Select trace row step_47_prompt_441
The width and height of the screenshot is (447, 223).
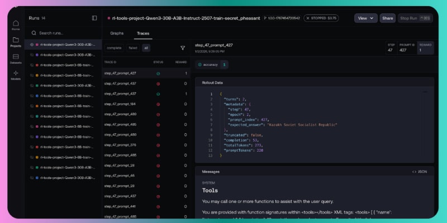tap(146, 206)
